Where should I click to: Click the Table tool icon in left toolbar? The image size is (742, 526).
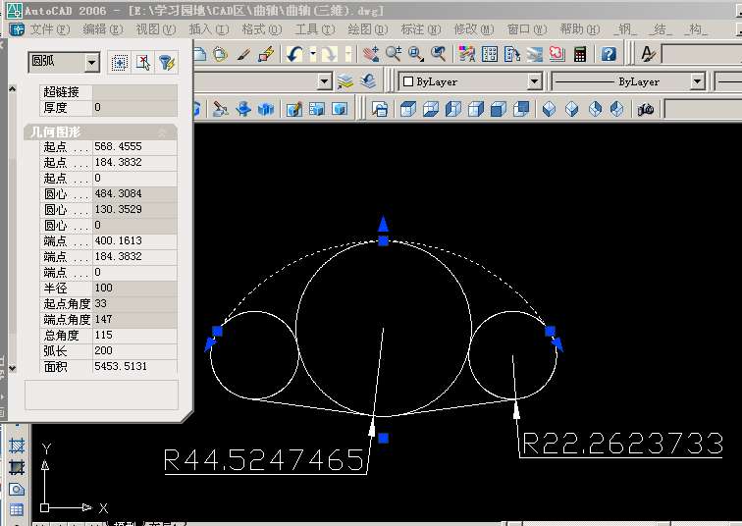pos(17,510)
